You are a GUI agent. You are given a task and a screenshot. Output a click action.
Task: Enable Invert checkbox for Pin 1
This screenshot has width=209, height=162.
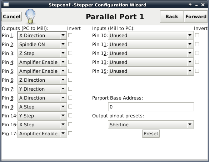coord(70,35)
